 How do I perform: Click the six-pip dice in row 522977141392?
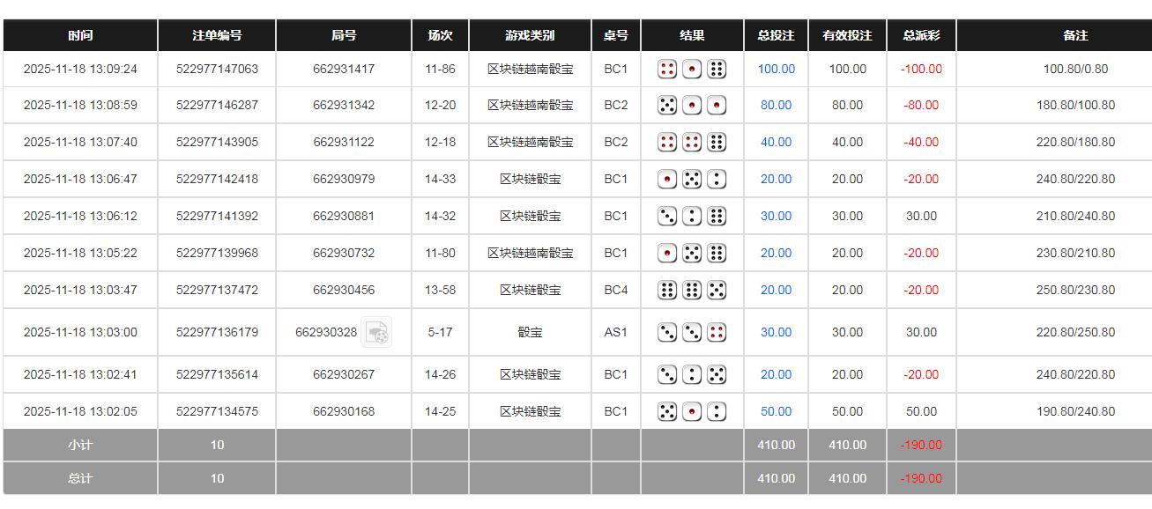[x=717, y=216]
